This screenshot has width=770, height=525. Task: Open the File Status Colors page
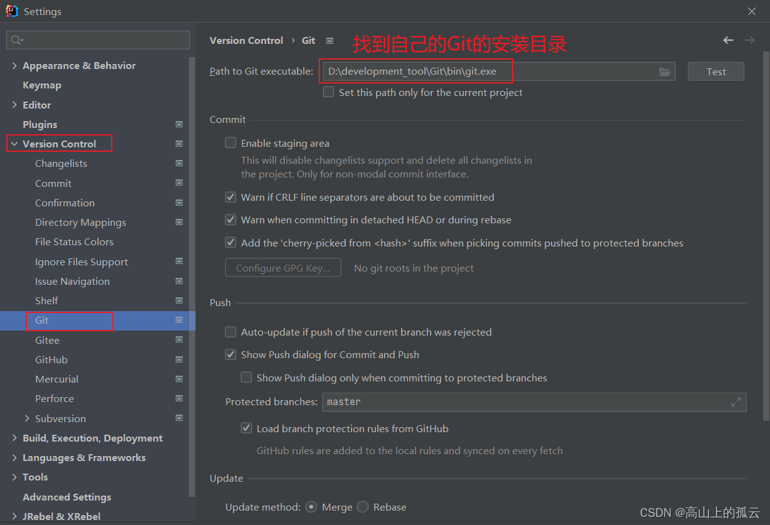(74, 241)
